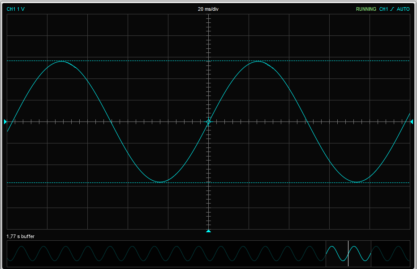The image size is (417, 269).
Task: Click the 1,77 s buffer label
Action: [21, 236]
